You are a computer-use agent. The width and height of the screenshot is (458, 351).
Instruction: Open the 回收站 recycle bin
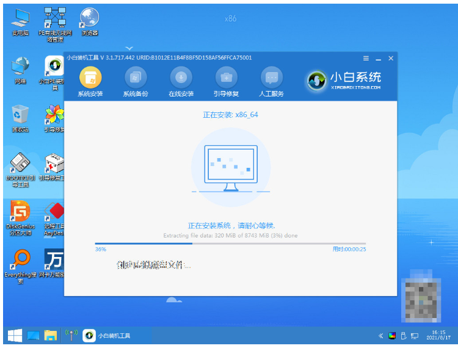(x=20, y=116)
